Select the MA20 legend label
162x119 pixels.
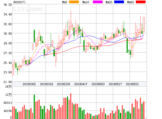tap(109, 2)
